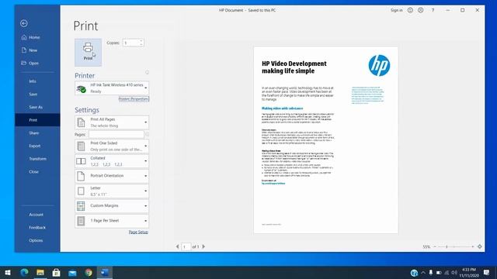The height and width of the screenshot is (279, 497).
Task: Go to Home in sidebar
Action: click(37, 37)
